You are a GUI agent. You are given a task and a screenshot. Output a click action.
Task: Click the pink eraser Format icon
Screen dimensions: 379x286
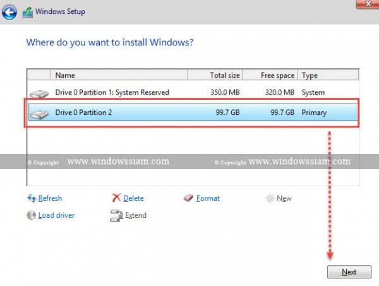(188, 198)
